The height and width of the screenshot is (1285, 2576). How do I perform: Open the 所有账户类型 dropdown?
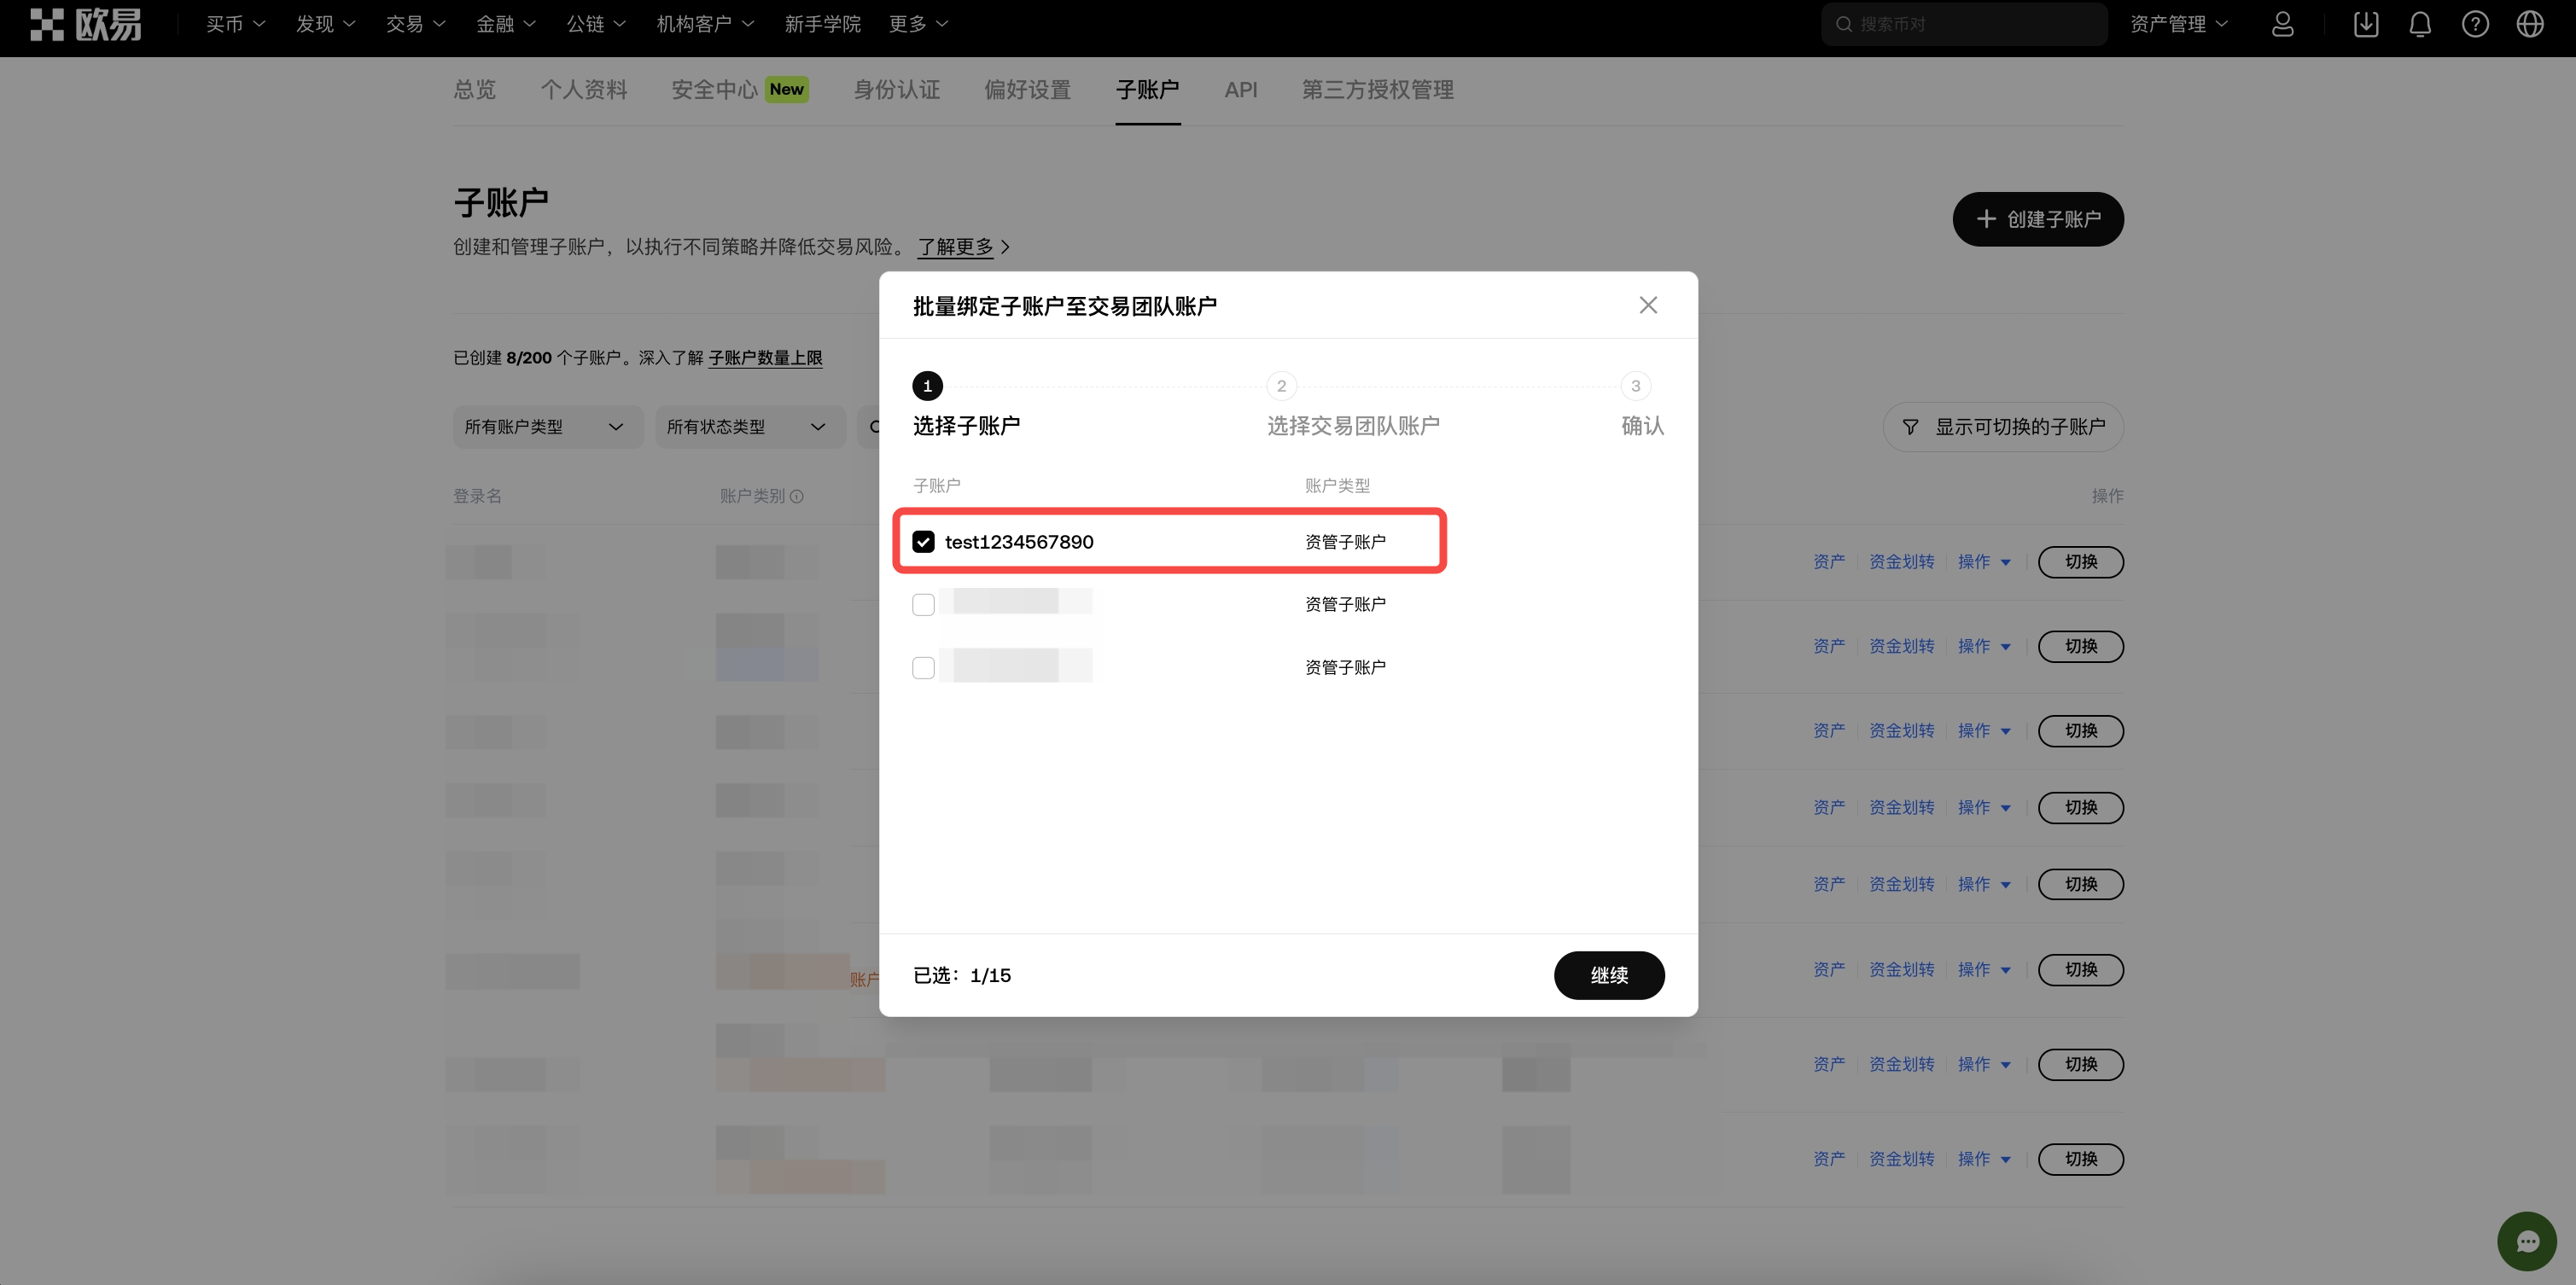pyautogui.click(x=547, y=427)
